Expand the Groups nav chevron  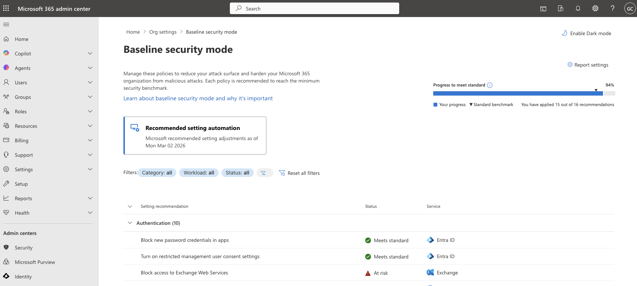[90, 97]
